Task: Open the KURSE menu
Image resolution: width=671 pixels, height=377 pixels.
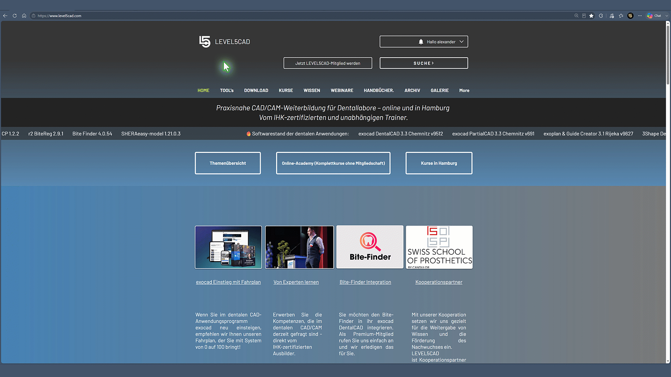Action: (286, 90)
